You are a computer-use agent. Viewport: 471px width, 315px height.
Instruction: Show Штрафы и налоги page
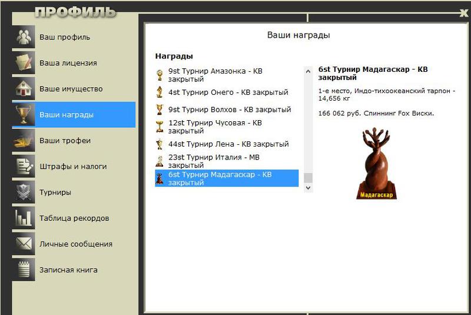tap(74, 166)
